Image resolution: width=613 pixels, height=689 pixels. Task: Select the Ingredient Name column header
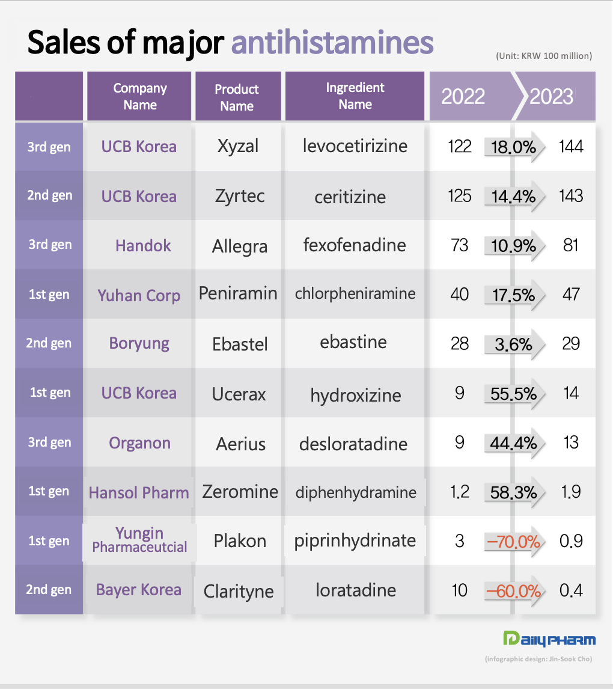(355, 96)
